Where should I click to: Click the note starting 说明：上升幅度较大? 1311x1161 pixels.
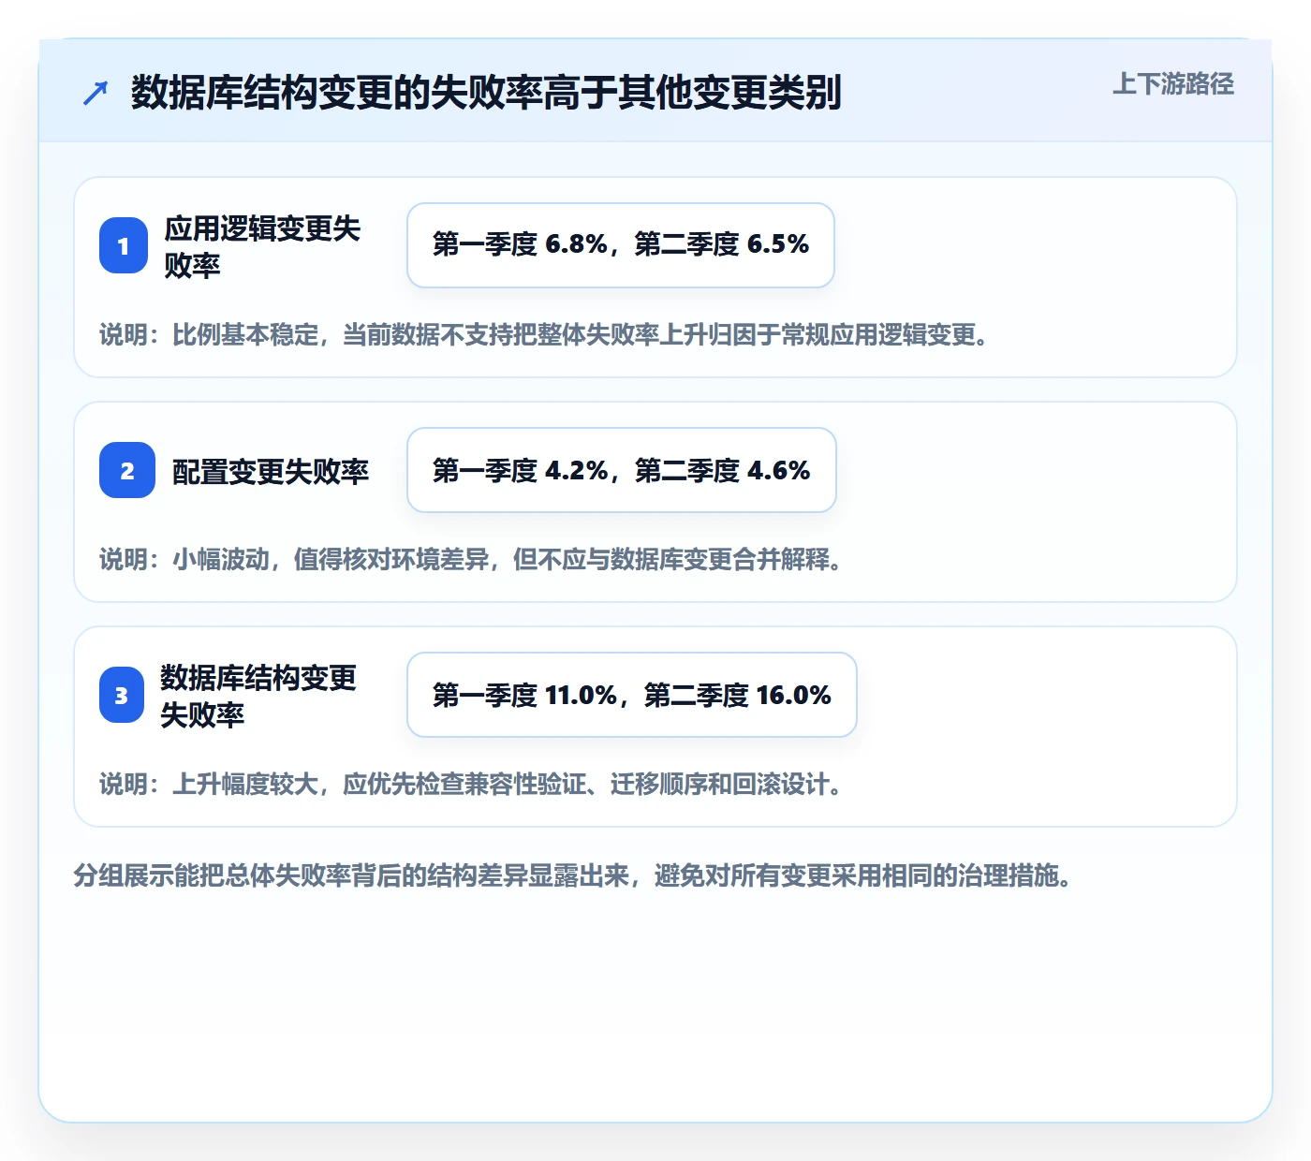pyautogui.click(x=473, y=784)
